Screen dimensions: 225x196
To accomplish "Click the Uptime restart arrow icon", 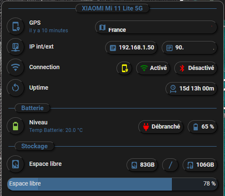I will pos(16,88).
